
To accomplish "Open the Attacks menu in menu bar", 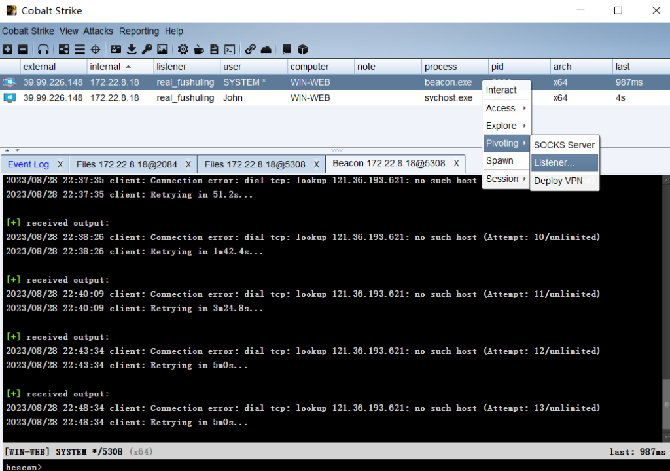I will 98,31.
